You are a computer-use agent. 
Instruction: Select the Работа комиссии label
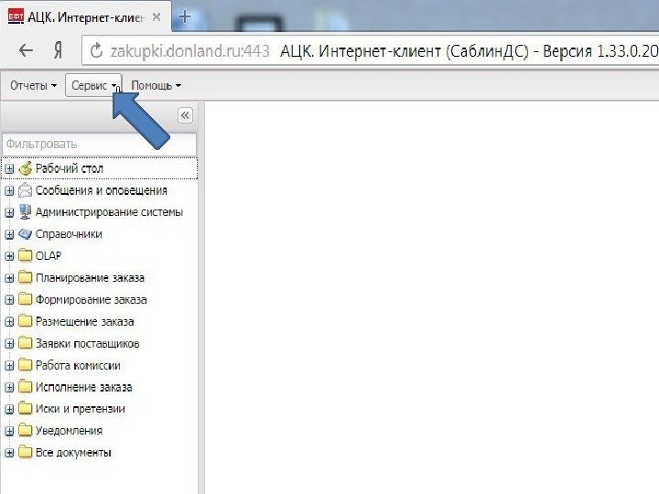pyautogui.click(x=78, y=365)
